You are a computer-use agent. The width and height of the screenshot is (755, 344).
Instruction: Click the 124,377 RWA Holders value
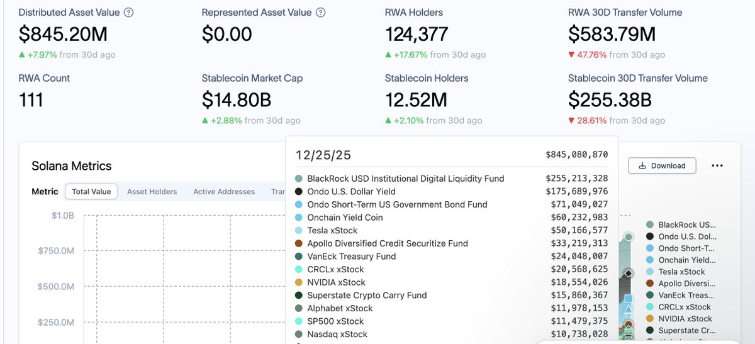[417, 33]
